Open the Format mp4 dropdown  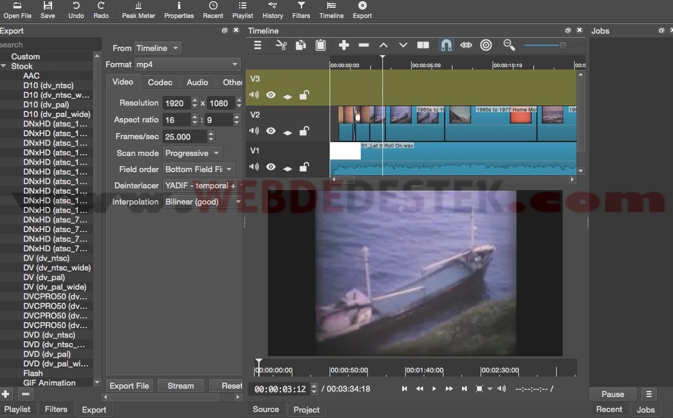coord(187,64)
